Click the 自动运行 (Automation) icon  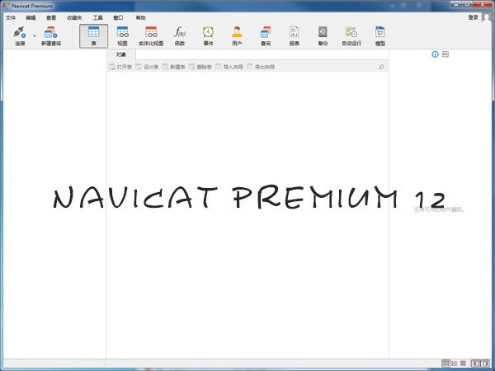point(351,32)
